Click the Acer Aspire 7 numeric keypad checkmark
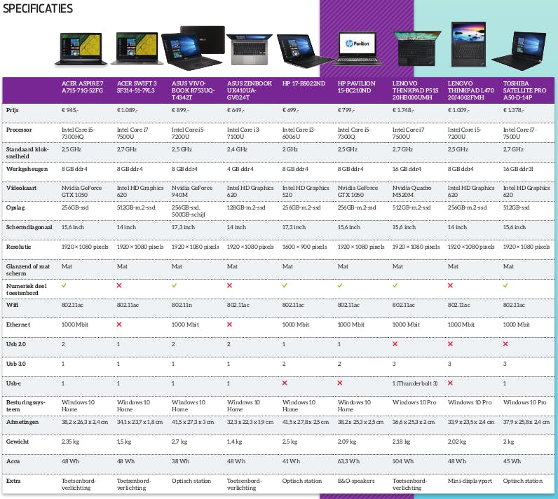558x499 pixels. pyautogui.click(x=64, y=285)
